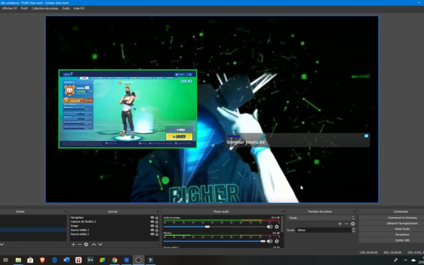Lower the Audio du bureau volume slider
The image size is (424, 265).
click(x=207, y=227)
